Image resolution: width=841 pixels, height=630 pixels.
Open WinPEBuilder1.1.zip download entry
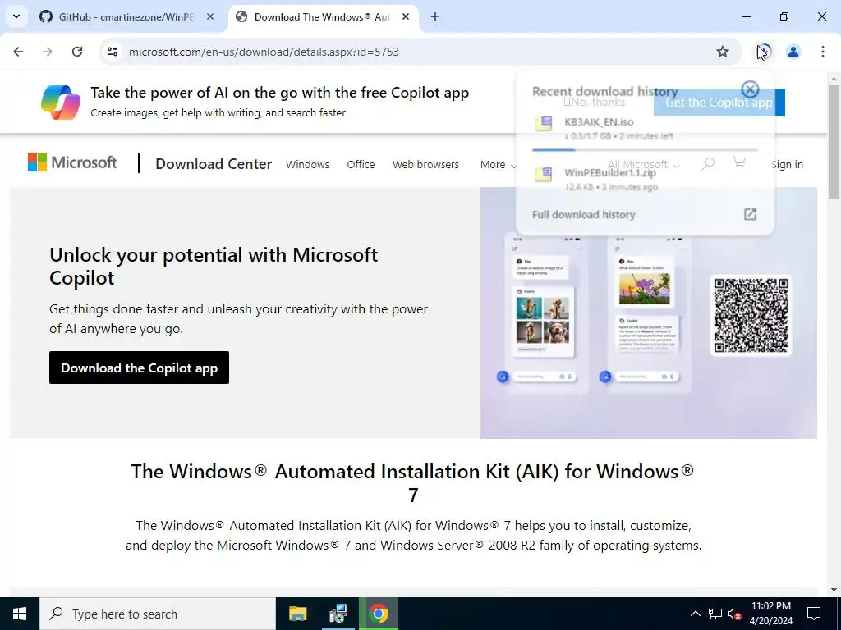click(645, 179)
